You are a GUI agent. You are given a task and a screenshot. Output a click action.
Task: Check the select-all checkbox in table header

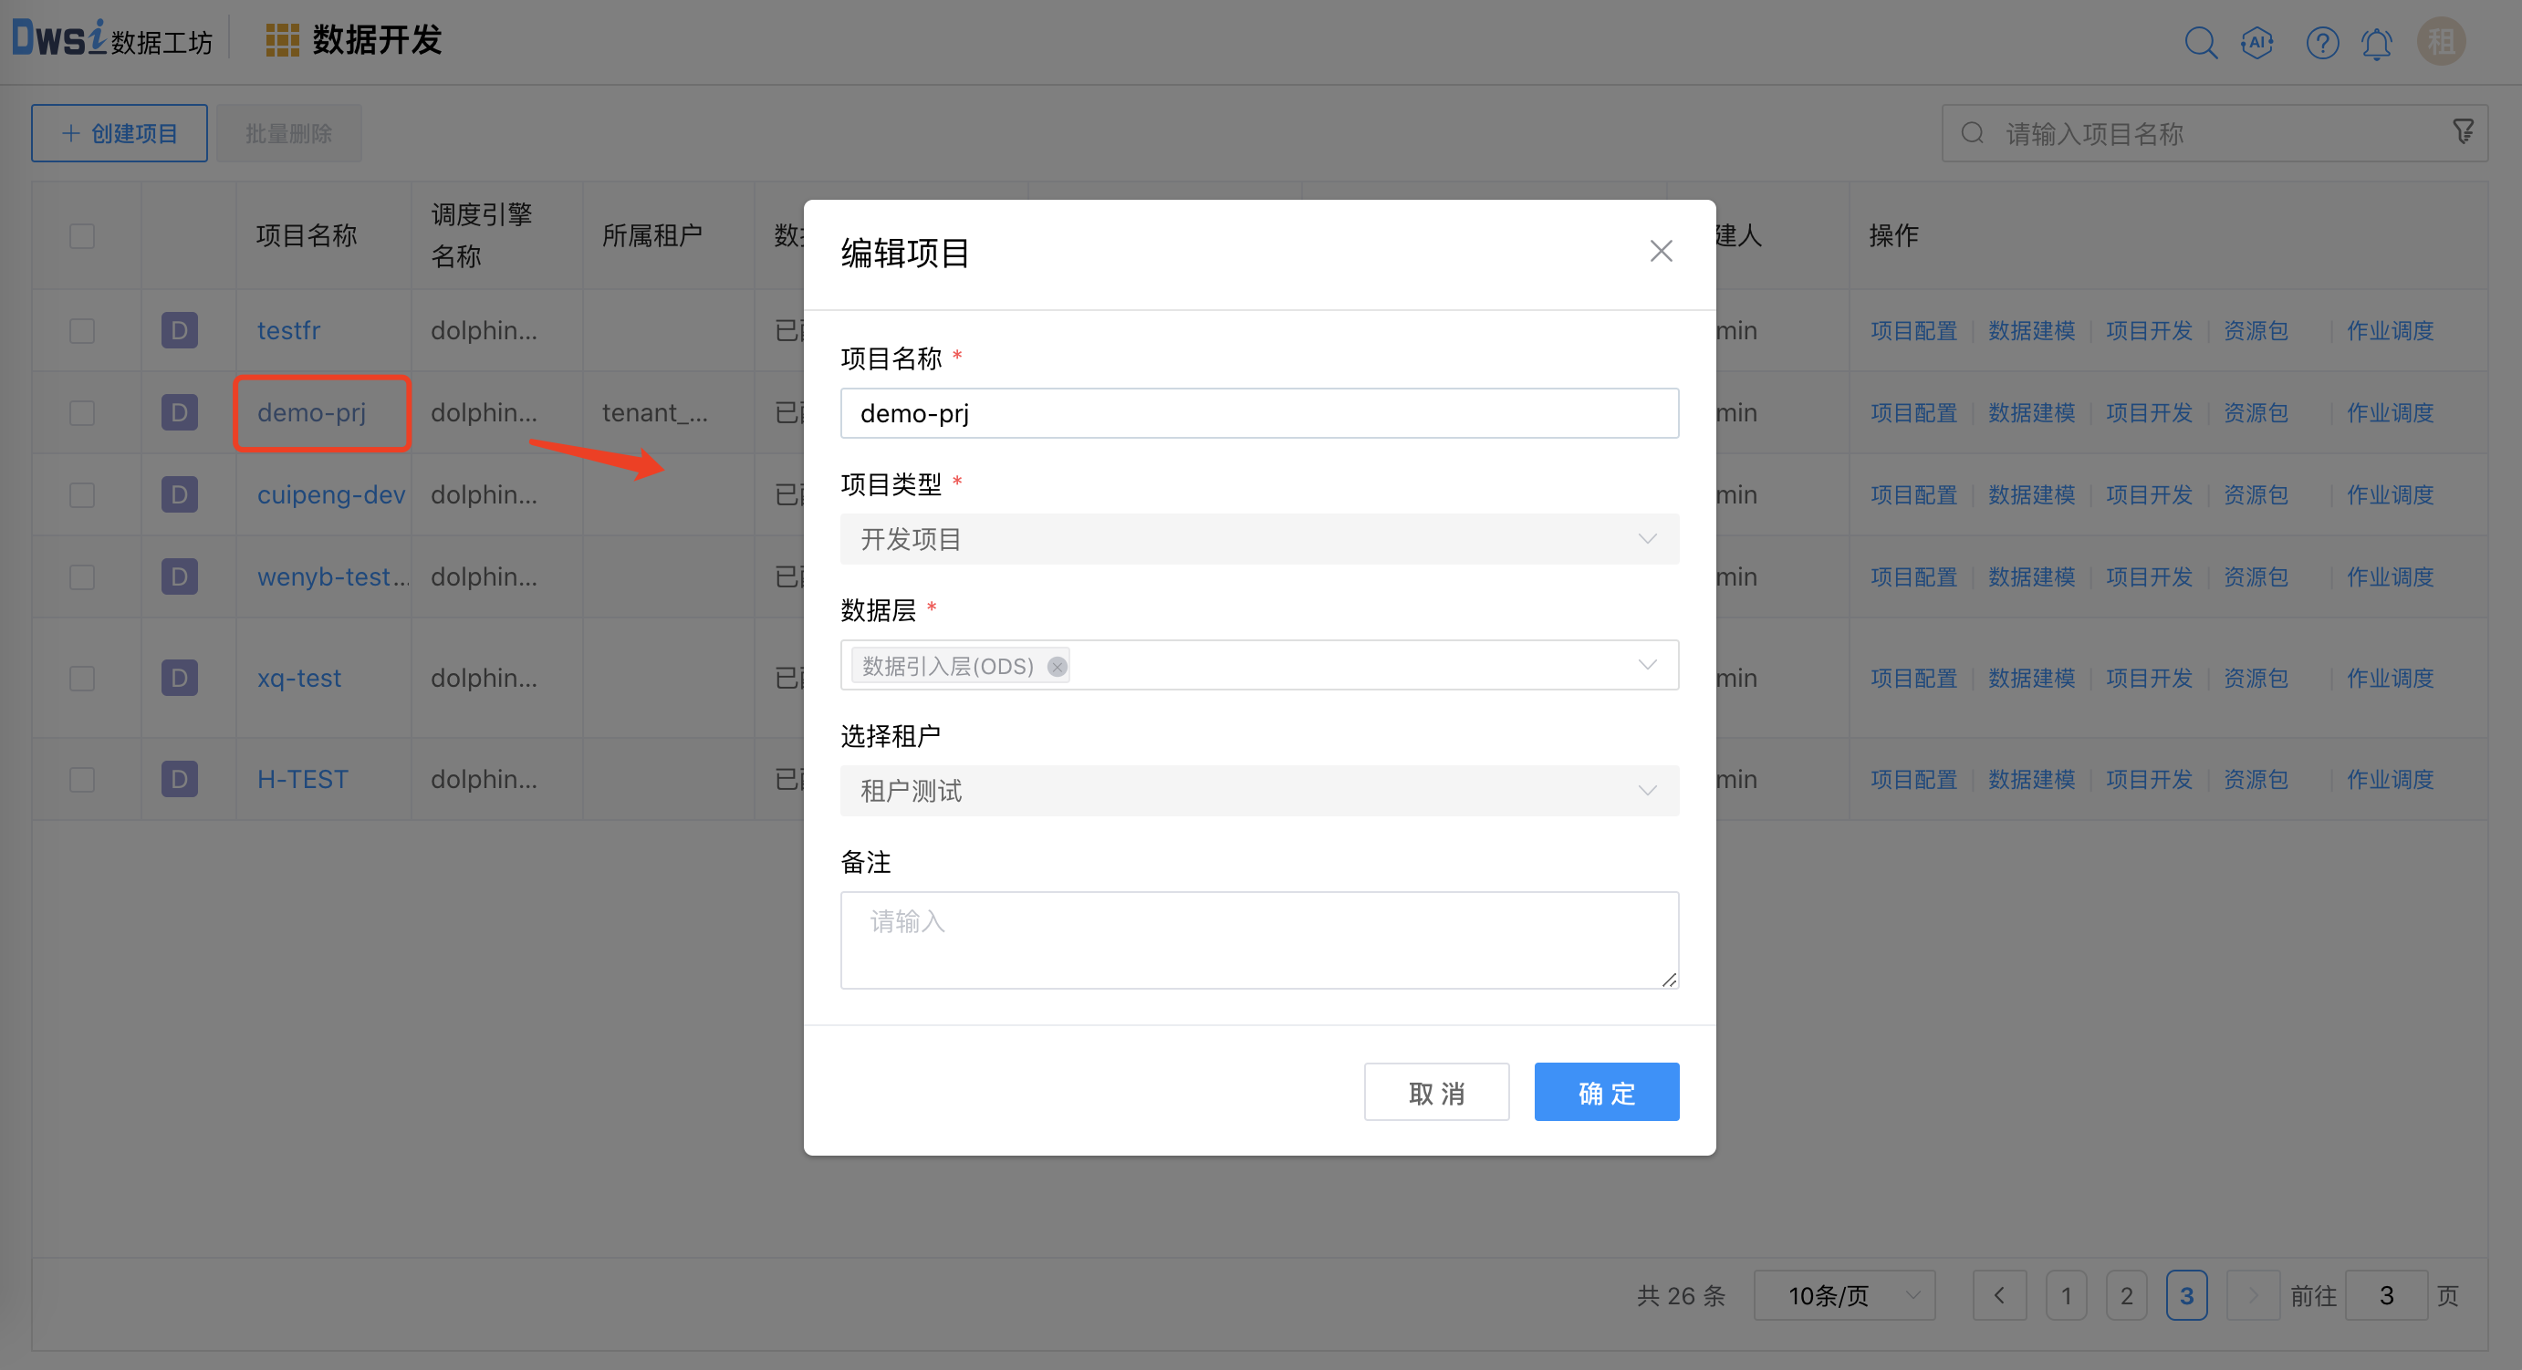point(82,236)
